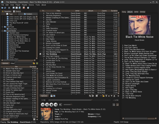Viewport: 159px width, 124px height.
Task: Collapse the Daft Punk tree node
Action: [x=2, y=27]
